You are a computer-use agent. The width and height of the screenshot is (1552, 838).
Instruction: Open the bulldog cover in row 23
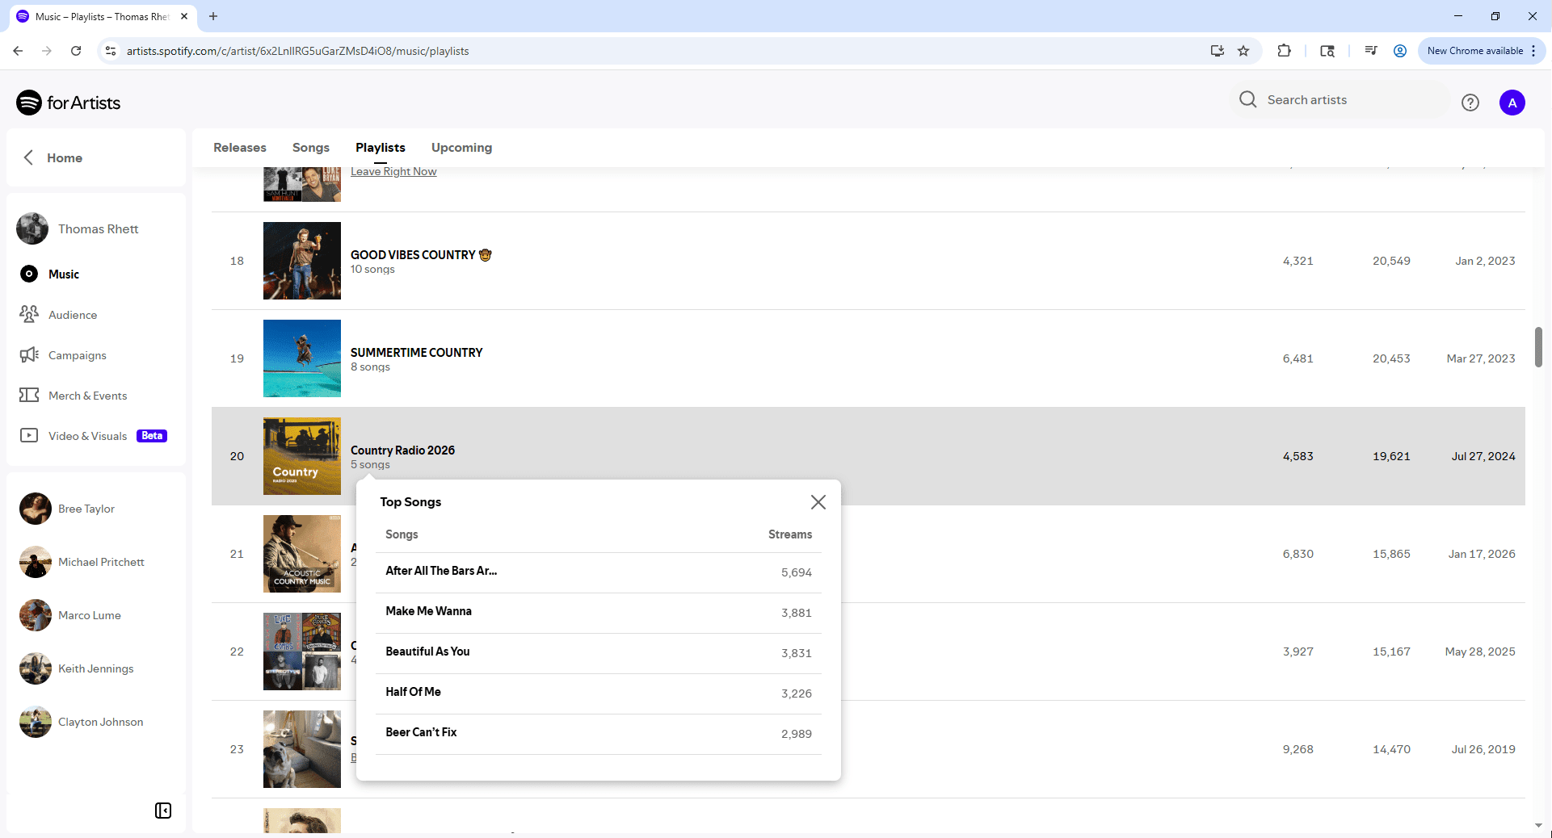click(302, 749)
